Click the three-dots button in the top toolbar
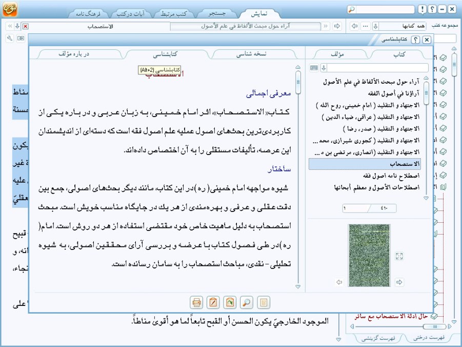This screenshot has height=347, width=462. point(366,26)
